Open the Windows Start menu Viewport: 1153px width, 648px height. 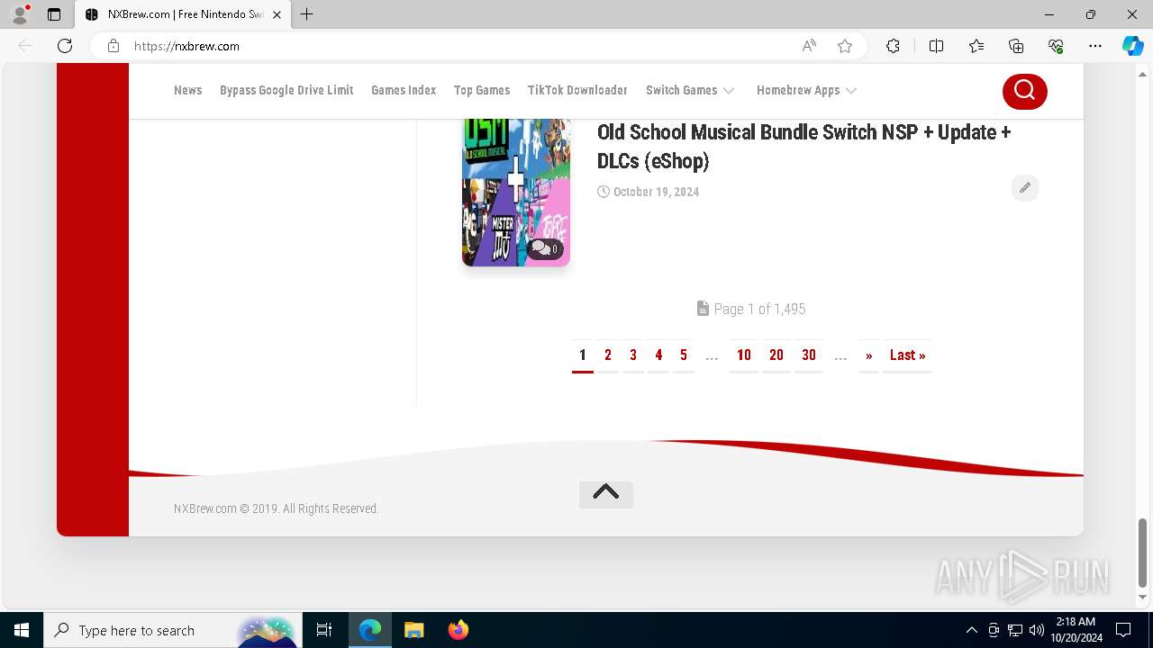(22, 630)
